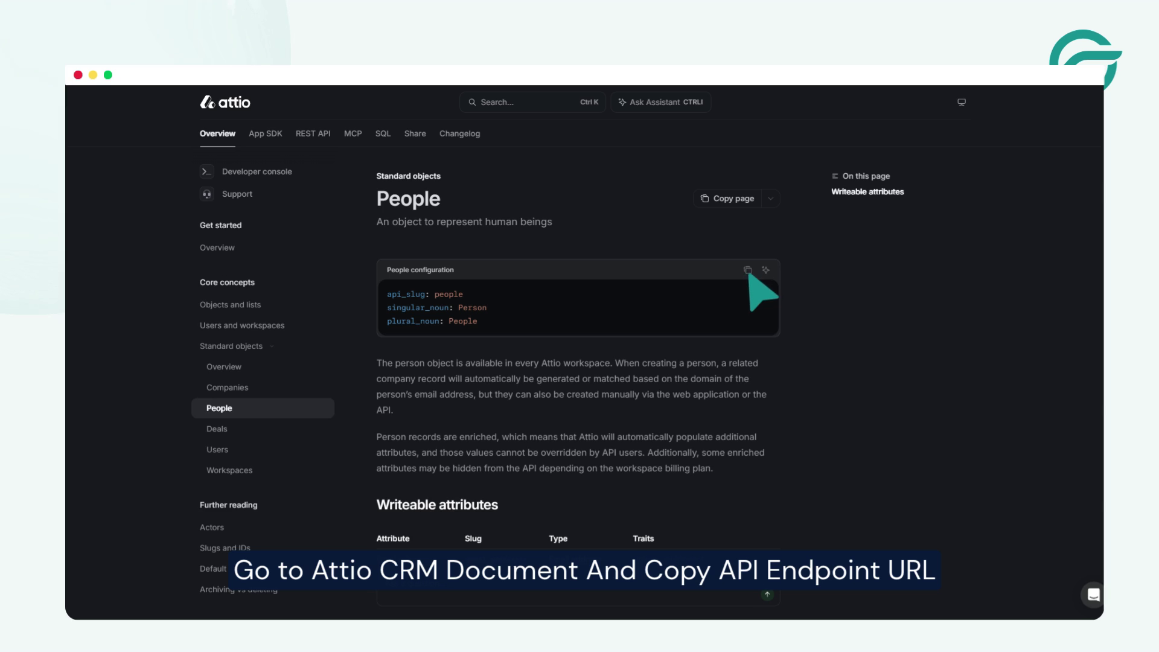This screenshot has width=1159, height=652.
Task: Click the sparkle icon in Ask Assistant
Action: [622, 102]
